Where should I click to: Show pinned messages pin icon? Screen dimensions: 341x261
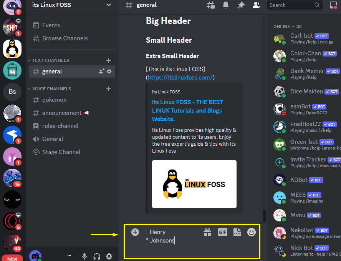tap(241, 5)
